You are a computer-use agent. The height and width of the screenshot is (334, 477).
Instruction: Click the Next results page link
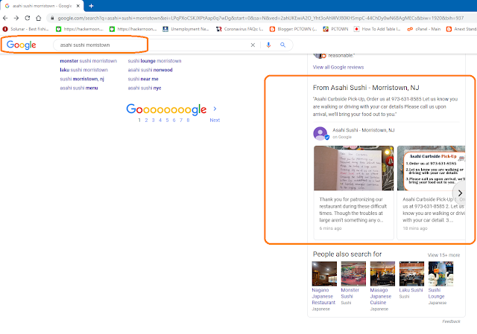215,121
